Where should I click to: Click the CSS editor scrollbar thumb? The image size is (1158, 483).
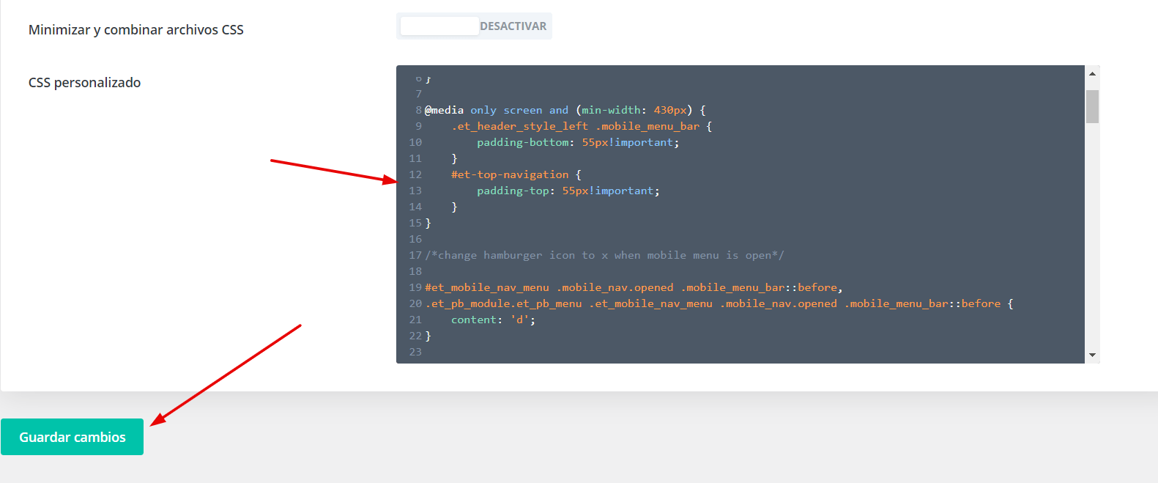[1092, 106]
